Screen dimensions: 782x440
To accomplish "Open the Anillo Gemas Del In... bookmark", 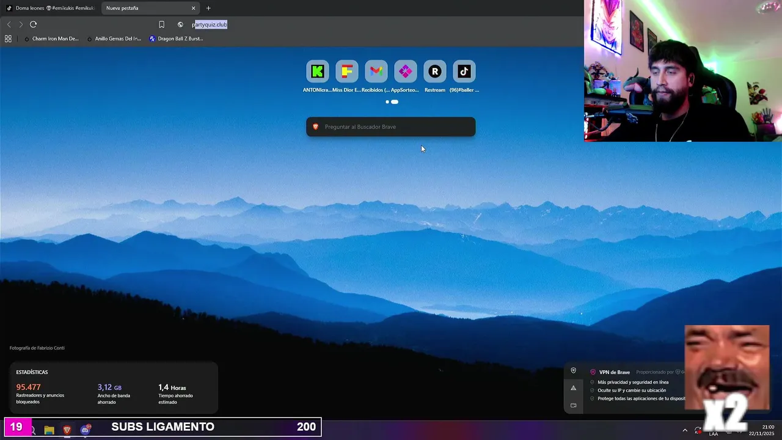I will [114, 38].
